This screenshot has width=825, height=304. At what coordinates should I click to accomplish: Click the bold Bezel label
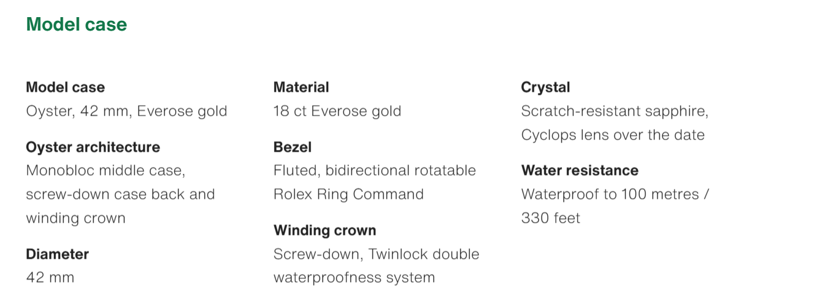(293, 147)
